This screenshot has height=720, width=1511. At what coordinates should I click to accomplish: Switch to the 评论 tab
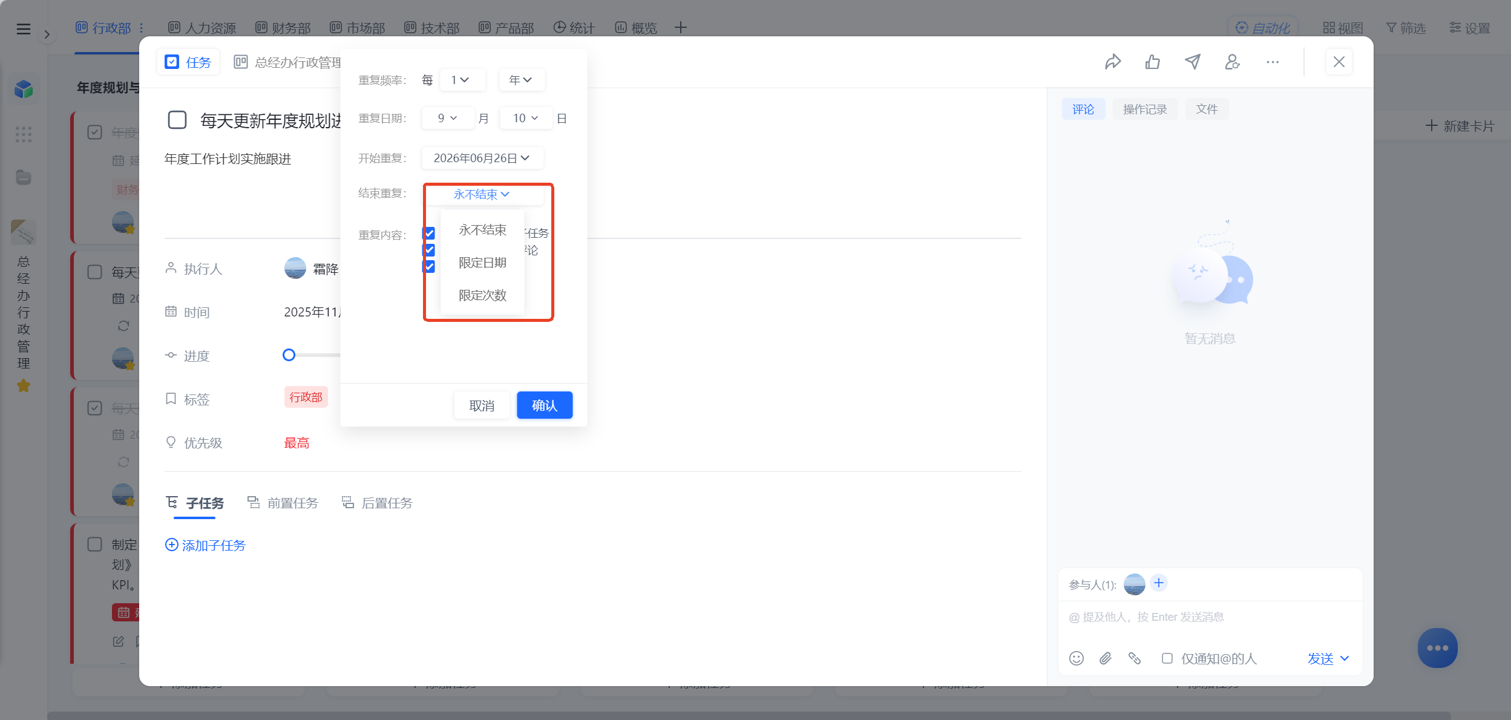click(x=1083, y=109)
